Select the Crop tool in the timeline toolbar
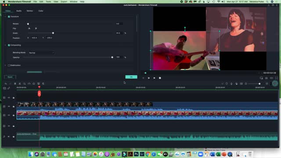 25,84
